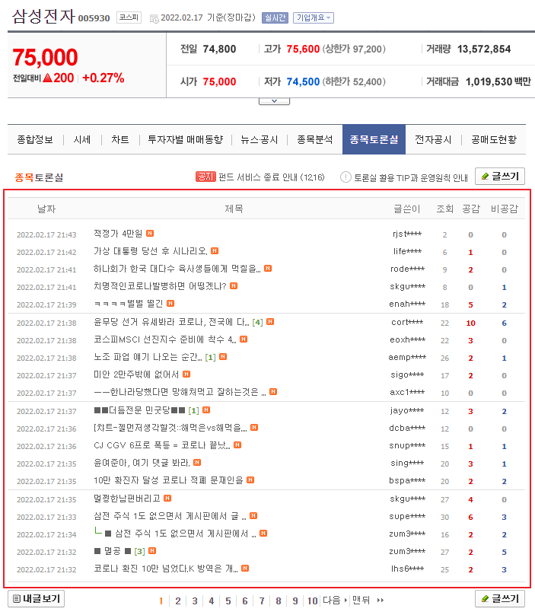Click the reply arrow icon on 삼전 주식 reply
The width and height of the screenshot is (535, 615).
[x=98, y=531]
